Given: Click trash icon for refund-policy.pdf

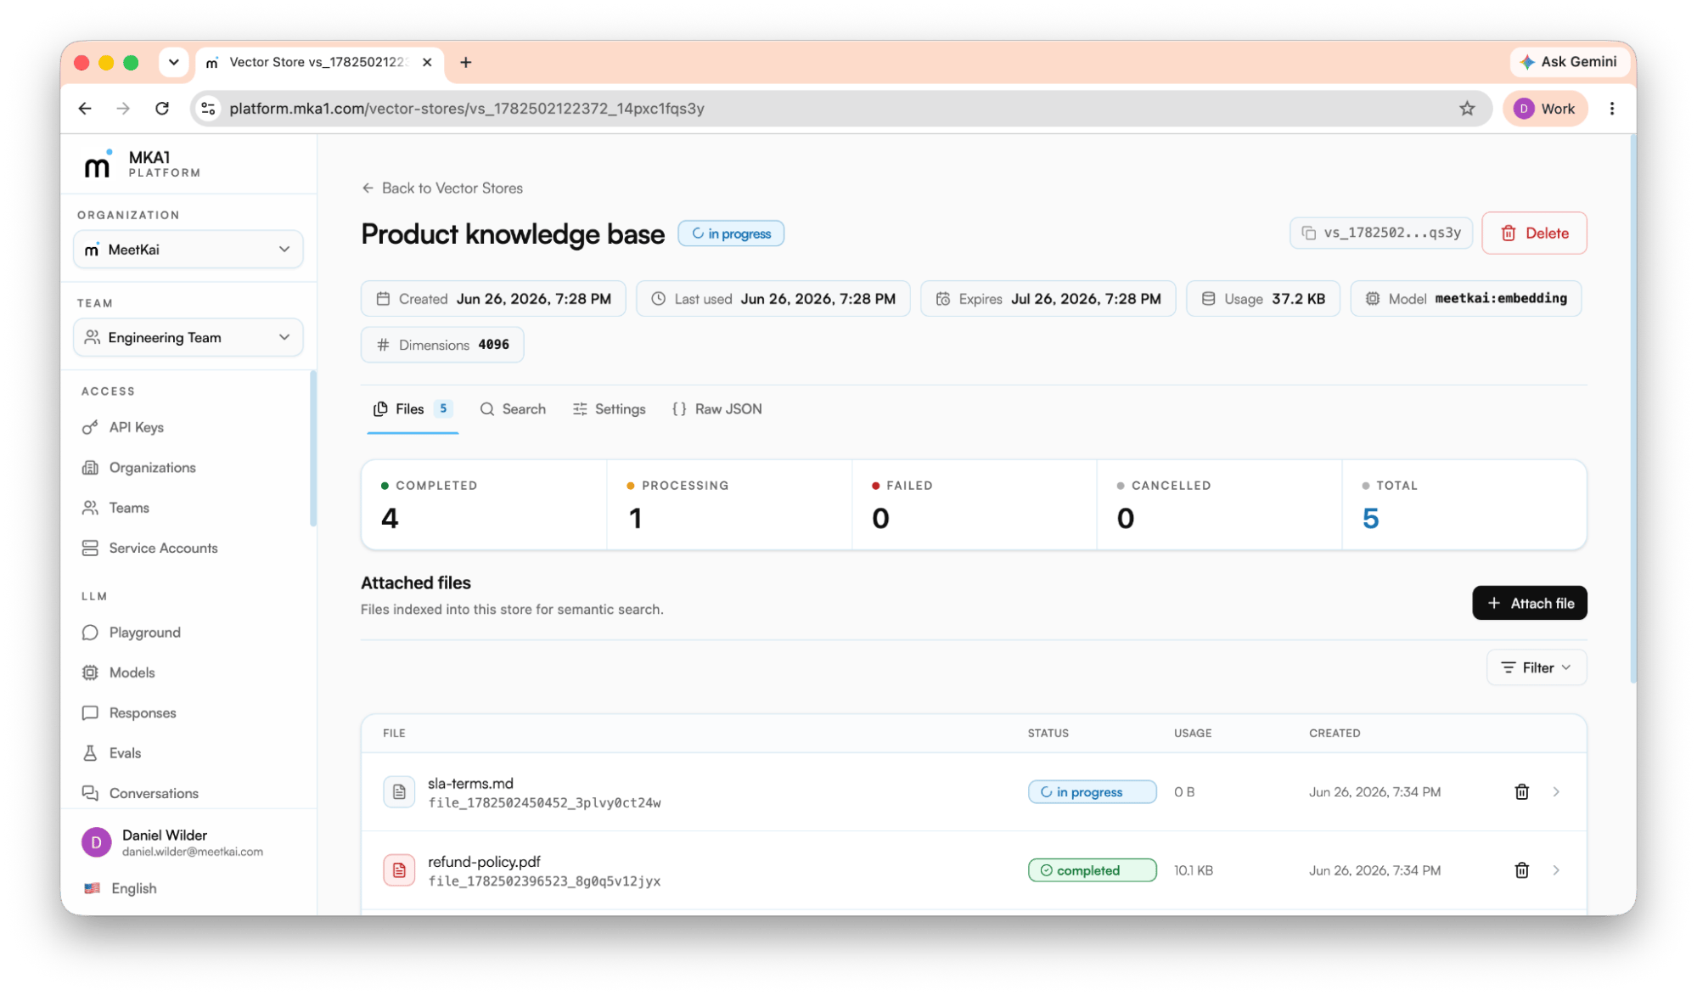Looking at the screenshot, I should click(x=1521, y=870).
